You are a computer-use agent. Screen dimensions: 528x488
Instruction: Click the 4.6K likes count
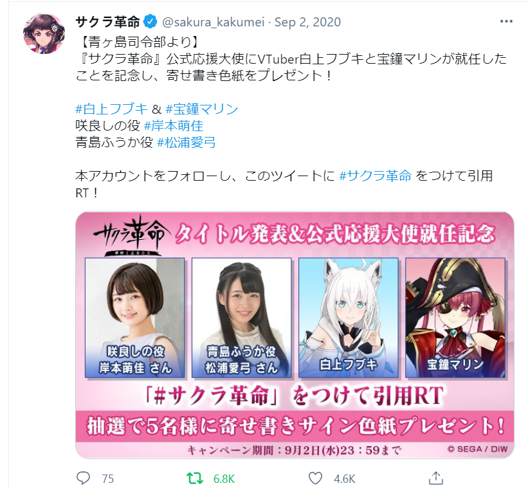coord(345,478)
